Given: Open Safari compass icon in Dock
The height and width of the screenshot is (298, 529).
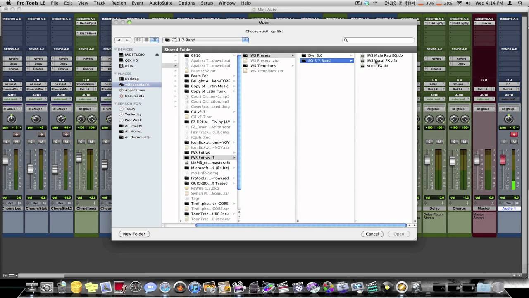Looking at the screenshot, I should (165, 287).
